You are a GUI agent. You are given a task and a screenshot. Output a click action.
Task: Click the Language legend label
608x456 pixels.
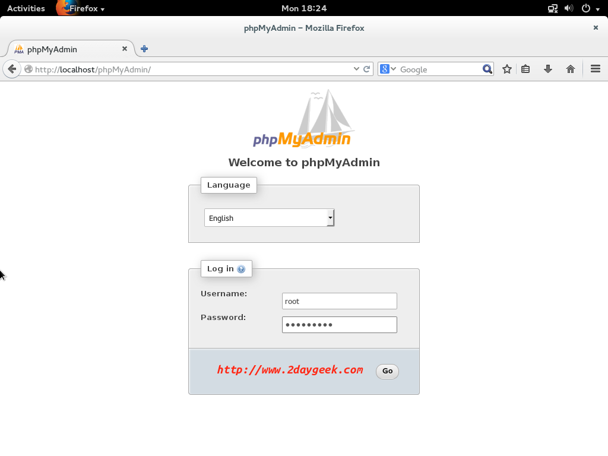[x=229, y=185]
